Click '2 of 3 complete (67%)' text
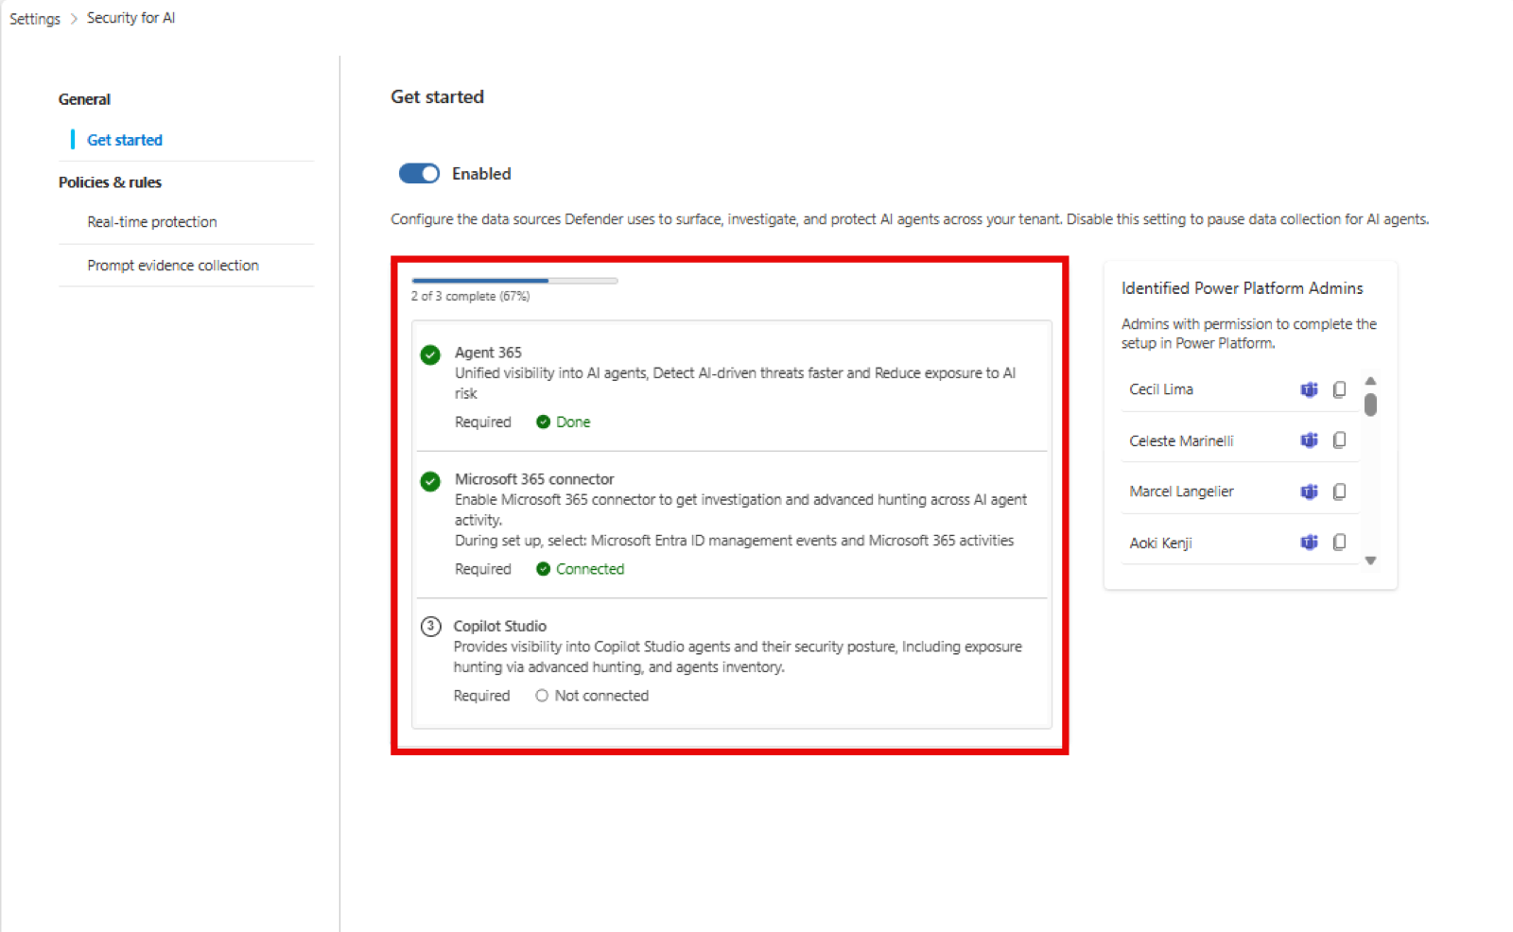 pyautogui.click(x=470, y=296)
